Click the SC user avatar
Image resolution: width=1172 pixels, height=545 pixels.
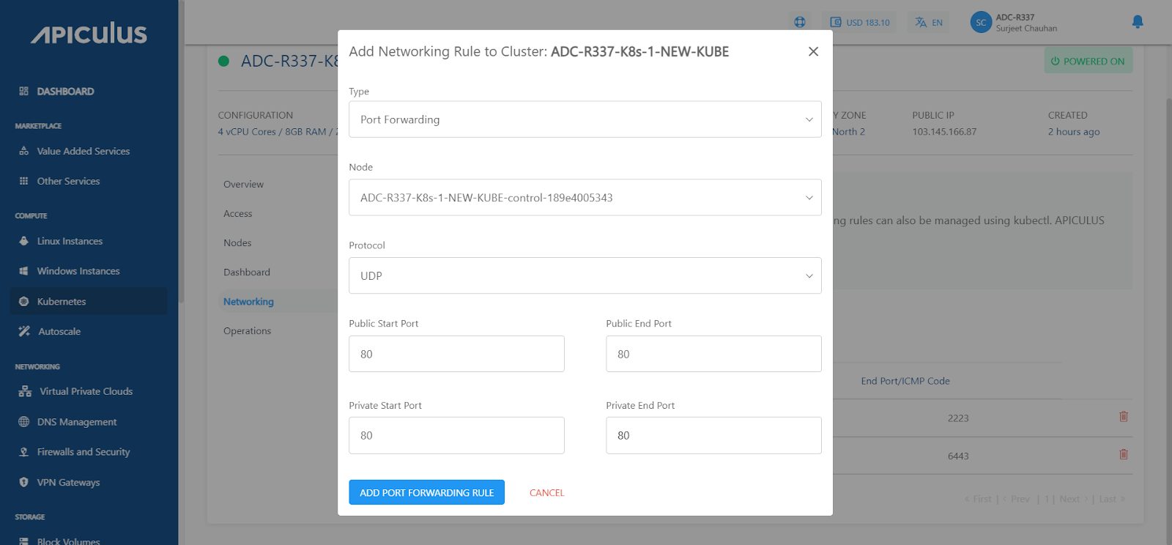click(x=981, y=23)
